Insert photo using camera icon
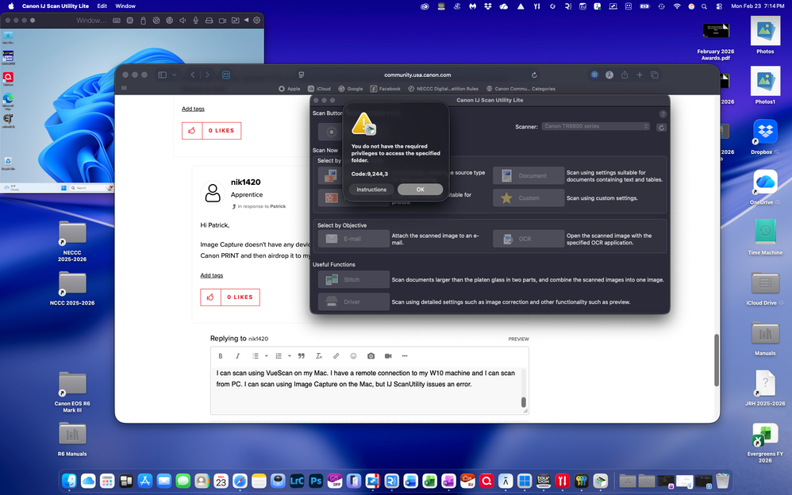Image resolution: width=792 pixels, height=495 pixels. tap(371, 356)
